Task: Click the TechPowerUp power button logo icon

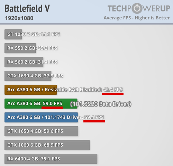Action: click(137, 8)
